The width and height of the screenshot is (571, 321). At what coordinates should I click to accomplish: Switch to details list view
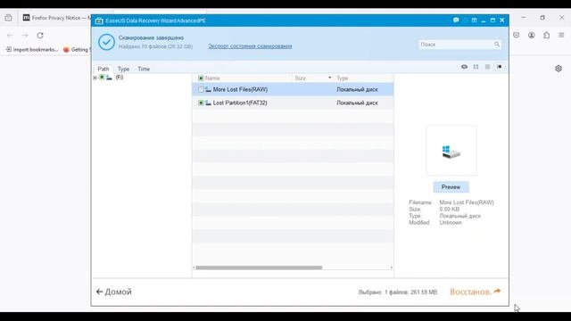[x=488, y=67]
